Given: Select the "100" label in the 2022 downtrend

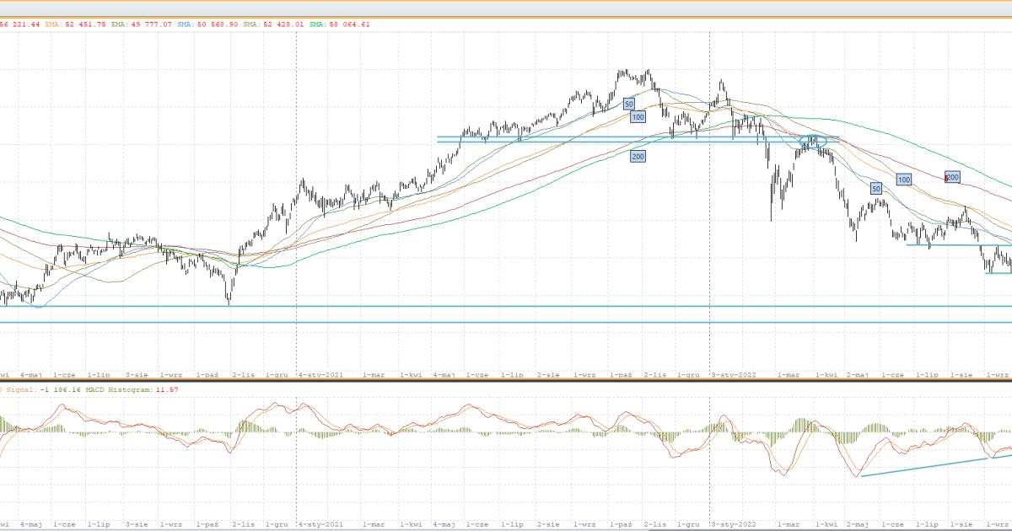Looking at the screenshot, I should [x=903, y=180].
